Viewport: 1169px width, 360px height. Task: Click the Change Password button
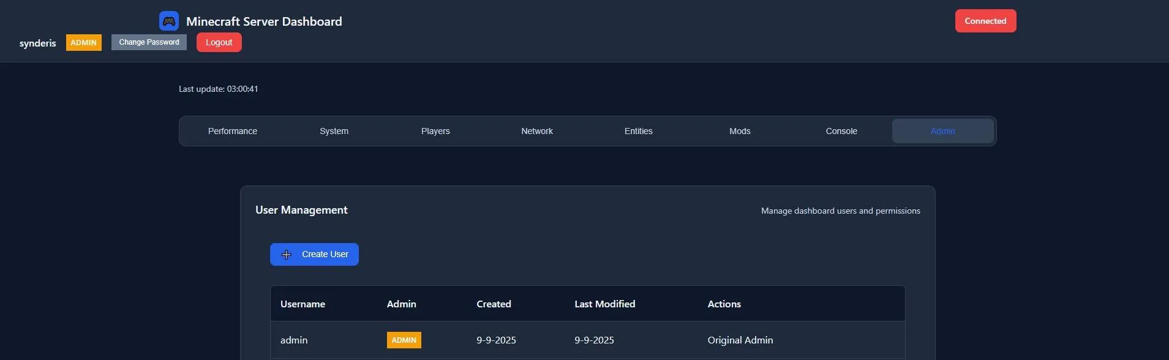(149, 42)
